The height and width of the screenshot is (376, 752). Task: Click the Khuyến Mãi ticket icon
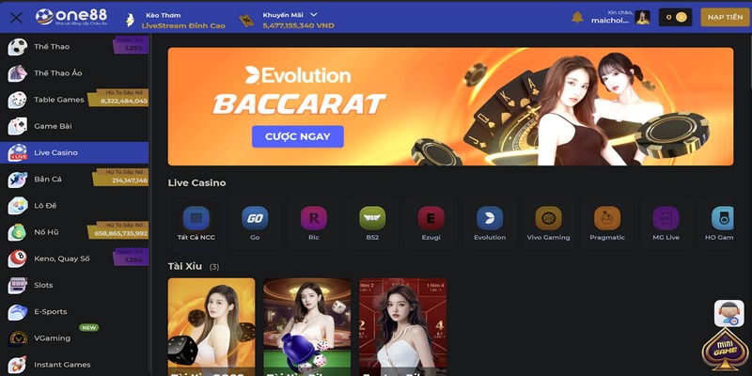[x=246, y=21]
